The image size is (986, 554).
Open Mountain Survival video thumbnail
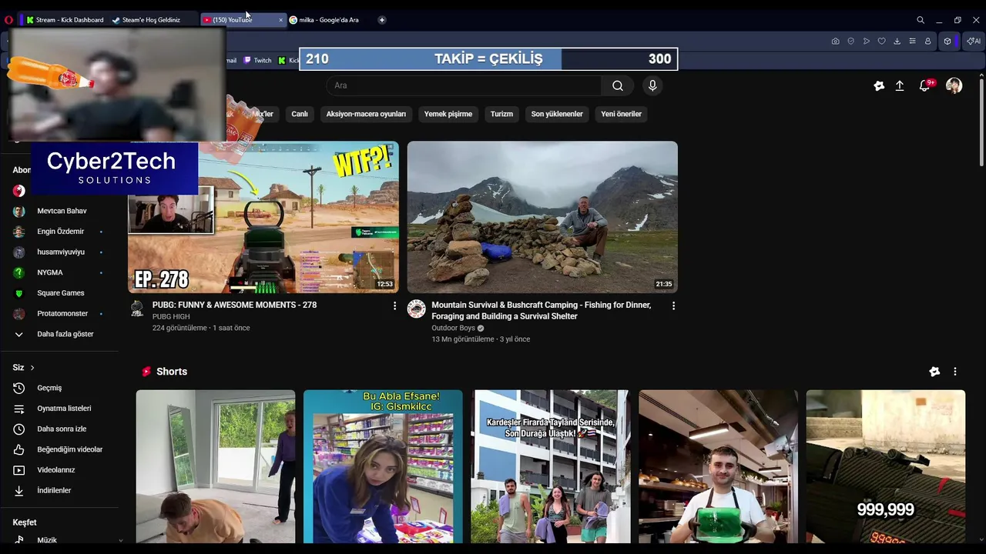542,217
